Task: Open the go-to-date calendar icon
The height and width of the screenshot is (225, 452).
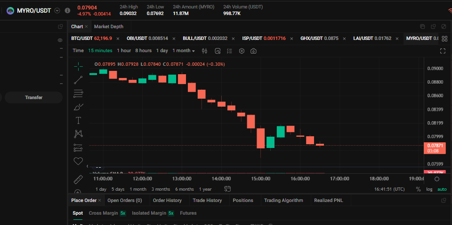Action: [x=227, y=189]
